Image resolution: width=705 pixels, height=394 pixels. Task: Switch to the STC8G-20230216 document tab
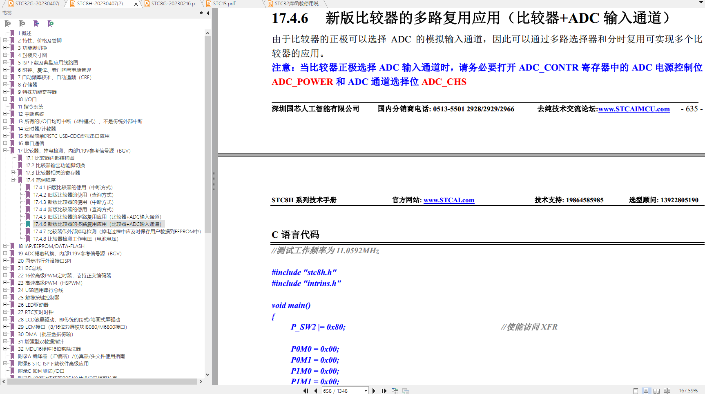[174, 4]
